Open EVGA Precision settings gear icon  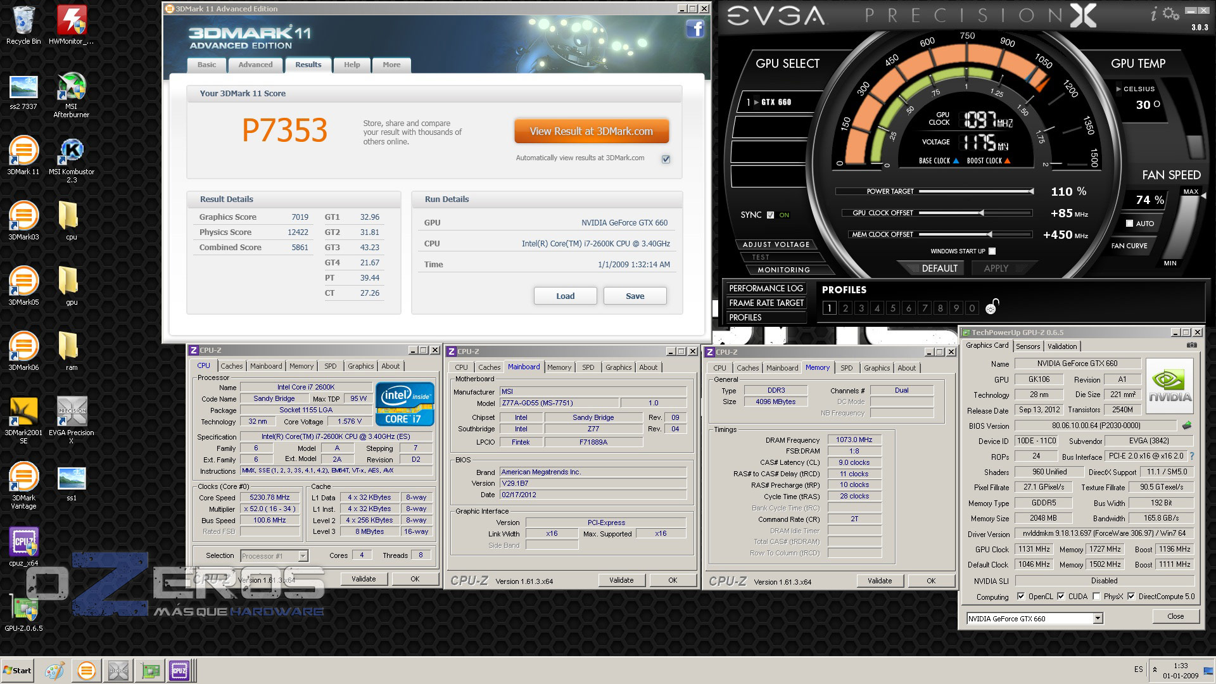(1170, 14)
